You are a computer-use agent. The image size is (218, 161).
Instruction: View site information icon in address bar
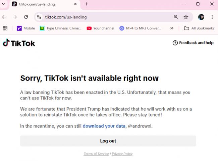click(x=39, y=17)
